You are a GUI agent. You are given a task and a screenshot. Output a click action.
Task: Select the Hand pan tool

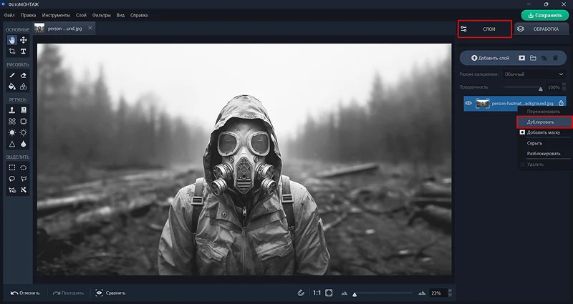12,40
